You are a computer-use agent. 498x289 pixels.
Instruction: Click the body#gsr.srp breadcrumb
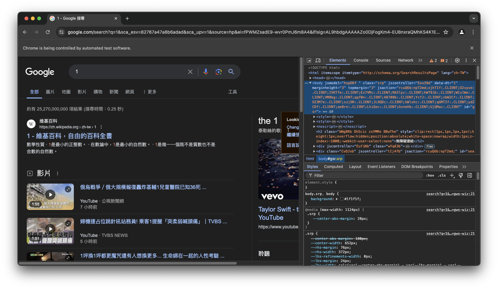(x=330, y=159)
